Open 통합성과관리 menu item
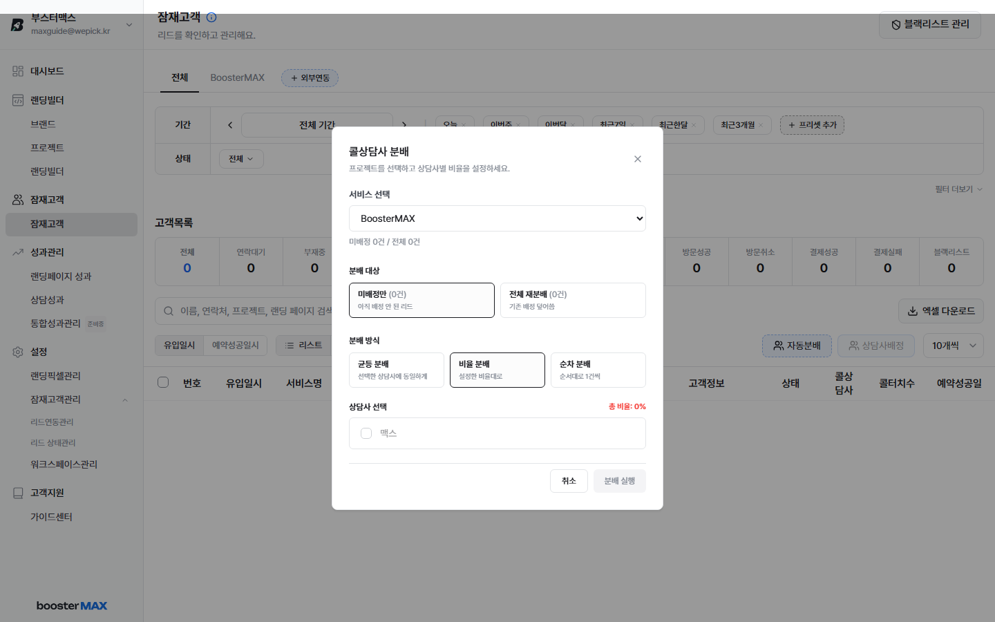Viewport: 995px width, 622px height. (55, 323)
